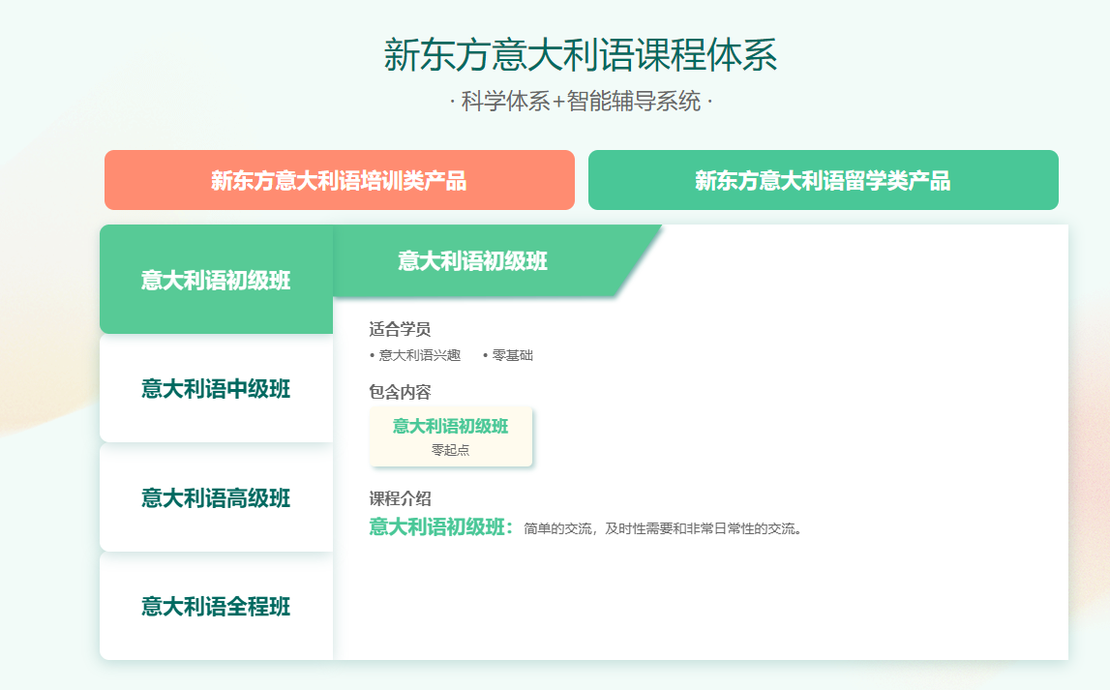Image resolution: width=1110 pixels, height=690 pixels.
Task: Open 意大利语全程班 from the sidebar
Action: [x=216, y=607]
